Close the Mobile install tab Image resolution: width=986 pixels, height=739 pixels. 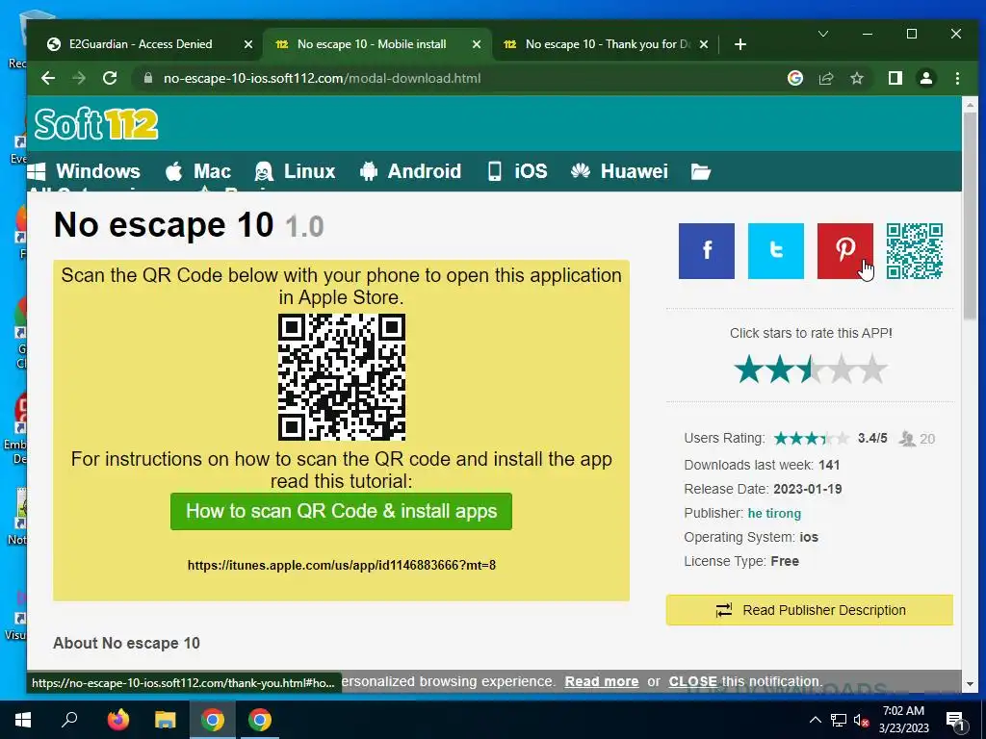point(477,44)
